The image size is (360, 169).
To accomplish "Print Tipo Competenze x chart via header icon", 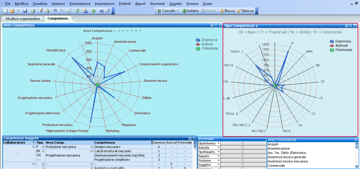I will click(347, 26).
